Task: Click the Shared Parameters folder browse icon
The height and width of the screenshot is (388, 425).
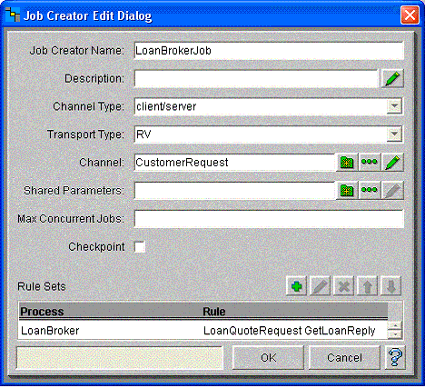Action: pos(347,191)
